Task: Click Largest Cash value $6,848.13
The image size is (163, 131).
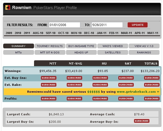Action: [56, 114]
